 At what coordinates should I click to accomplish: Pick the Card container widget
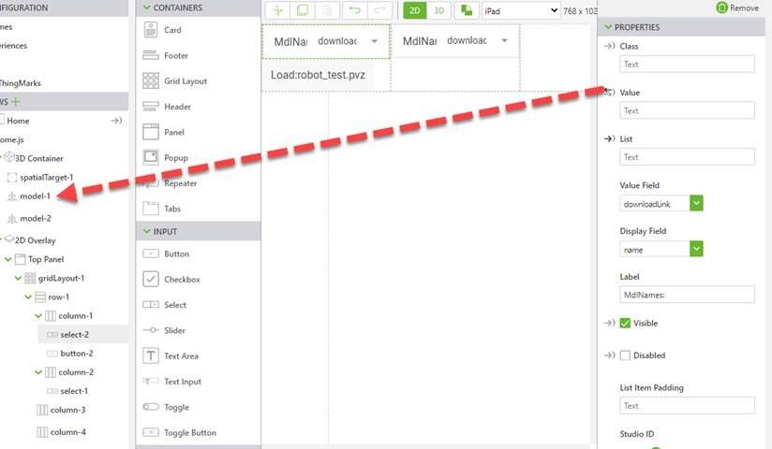[x=162, y=30]
